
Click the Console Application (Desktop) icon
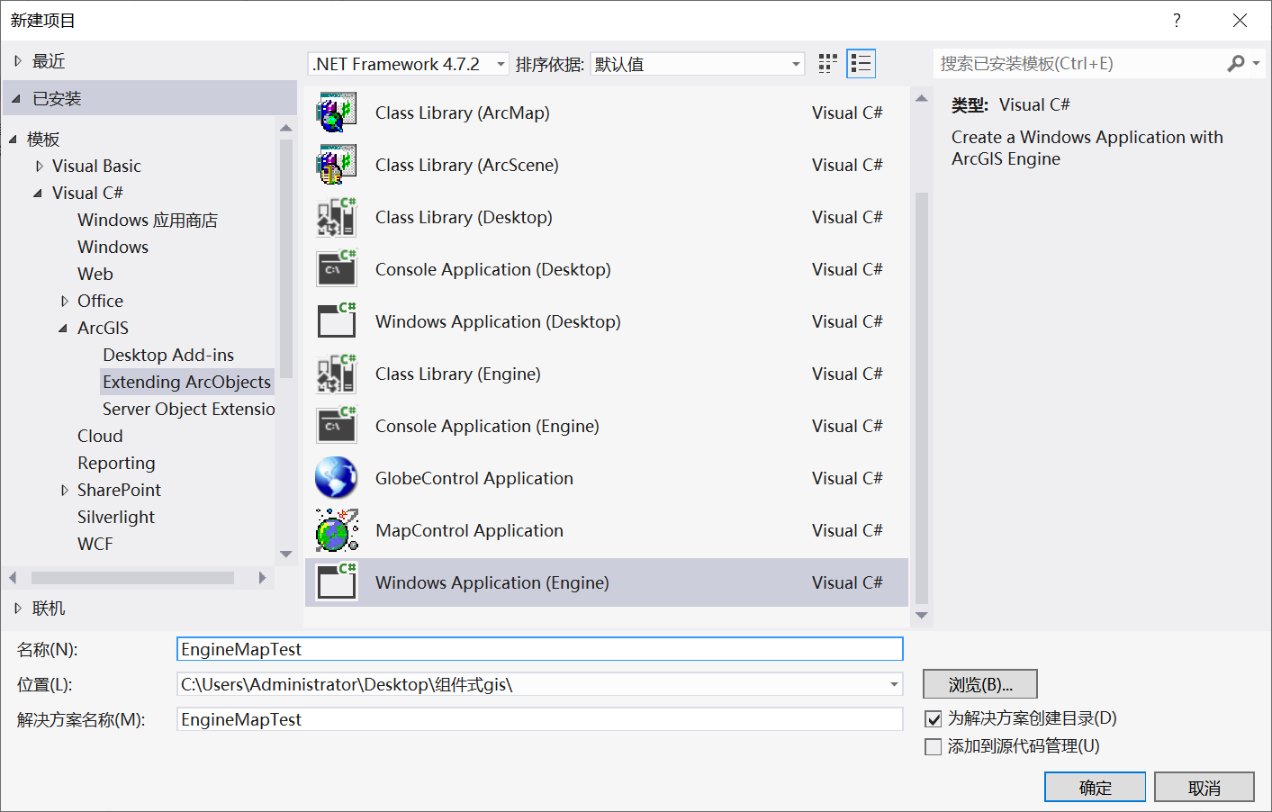pyautogui.click(x=336, y=269)
